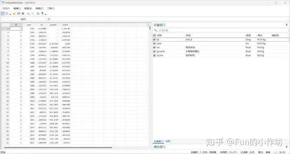Uncheck the id variable checkbox
290x154 pixels.
pos(154,39)
